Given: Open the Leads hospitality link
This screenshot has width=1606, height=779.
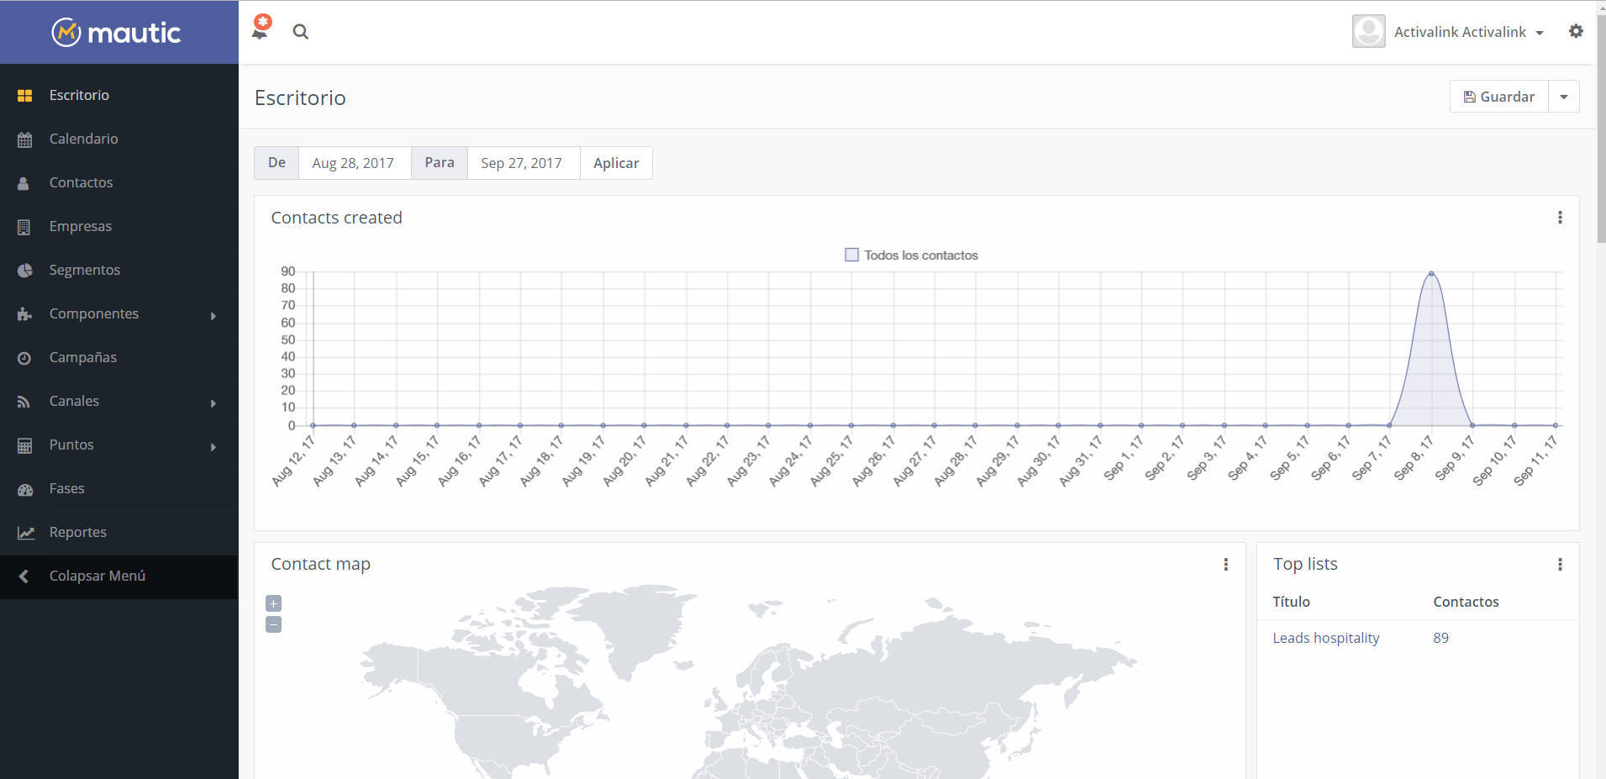Looking at the screenshot, I should [x=1325, y=638].
